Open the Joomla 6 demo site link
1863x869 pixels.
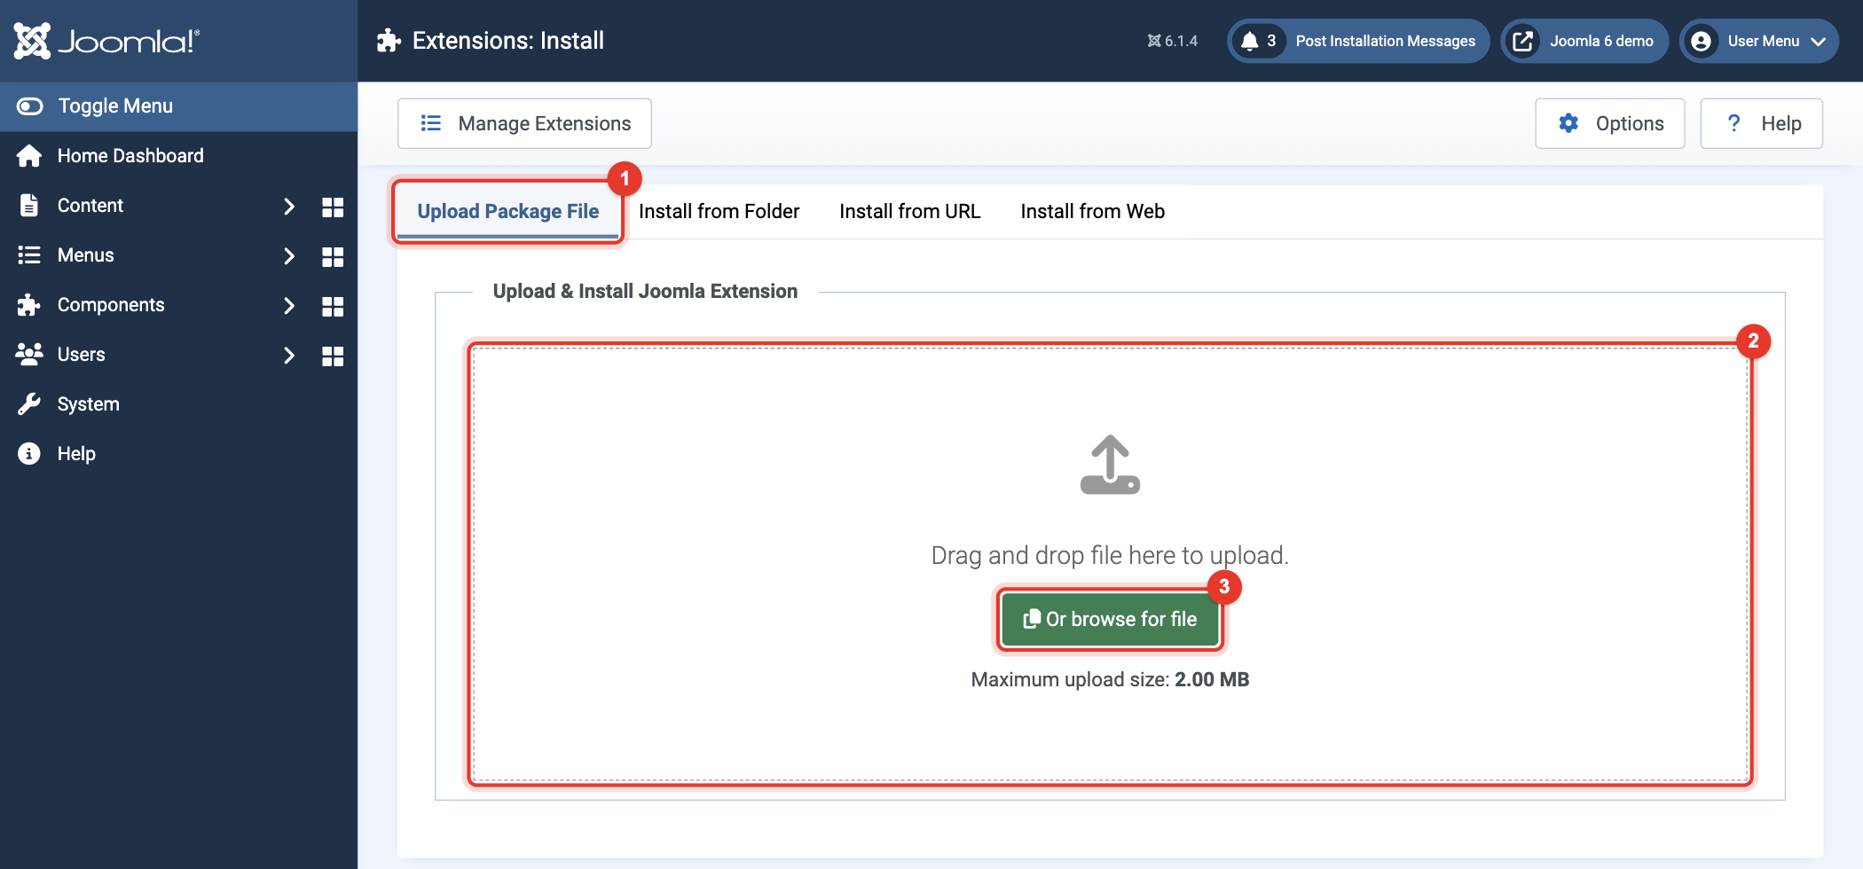[1584, 41]
